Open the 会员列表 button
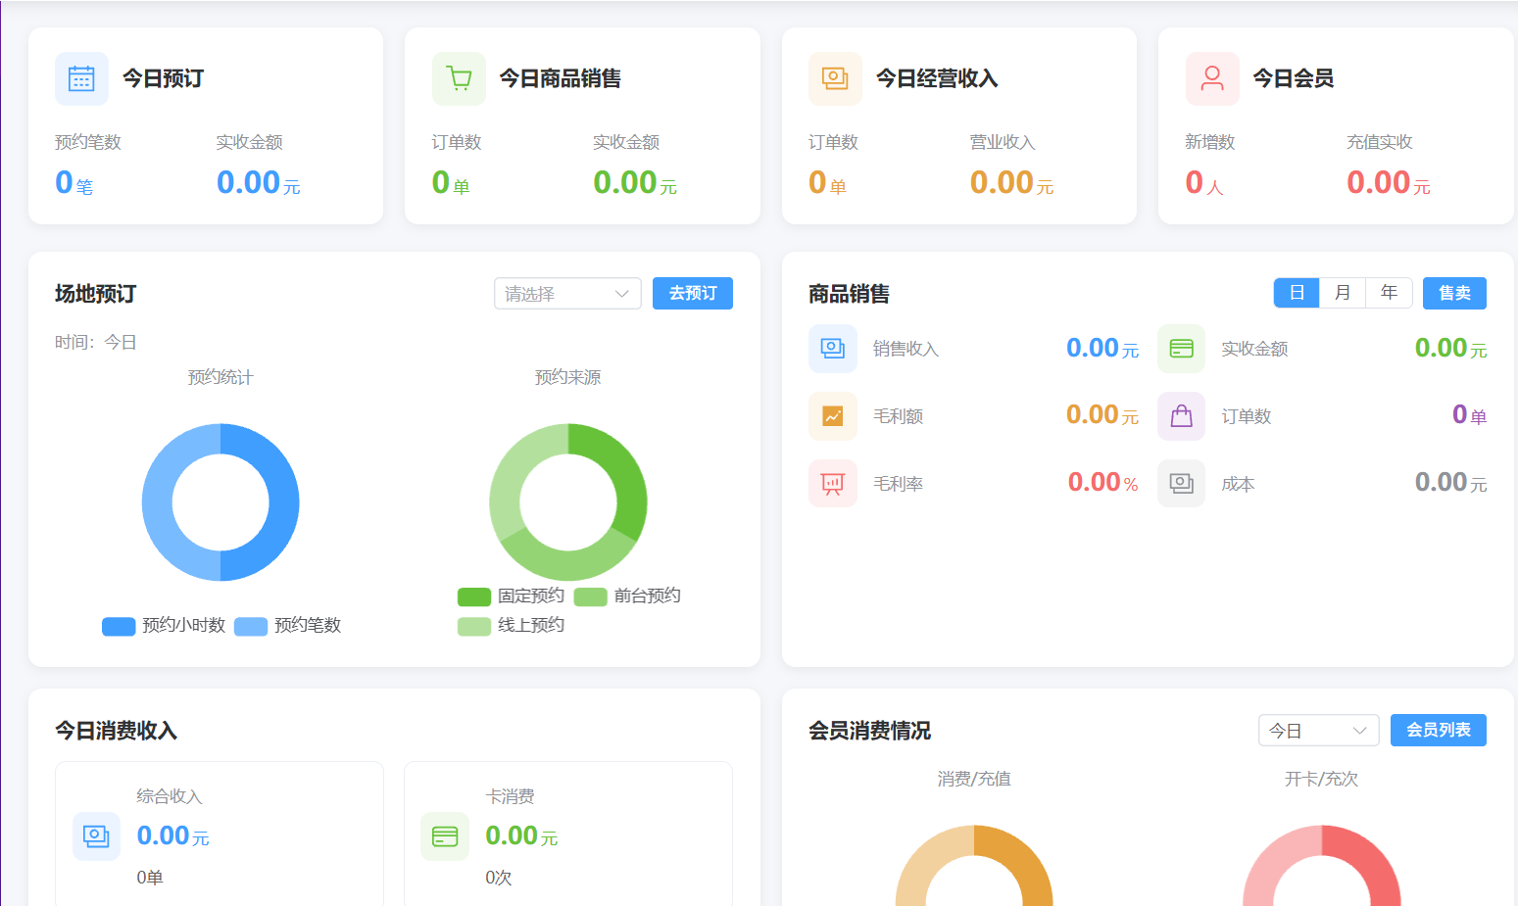Screen dimensions: 1518x906 1439,731
